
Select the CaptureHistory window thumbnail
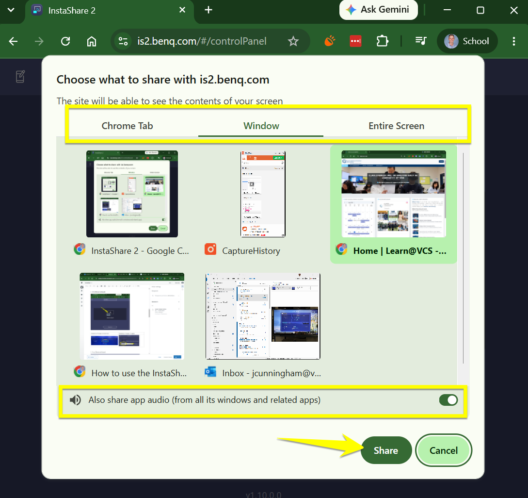pos(263,194)
